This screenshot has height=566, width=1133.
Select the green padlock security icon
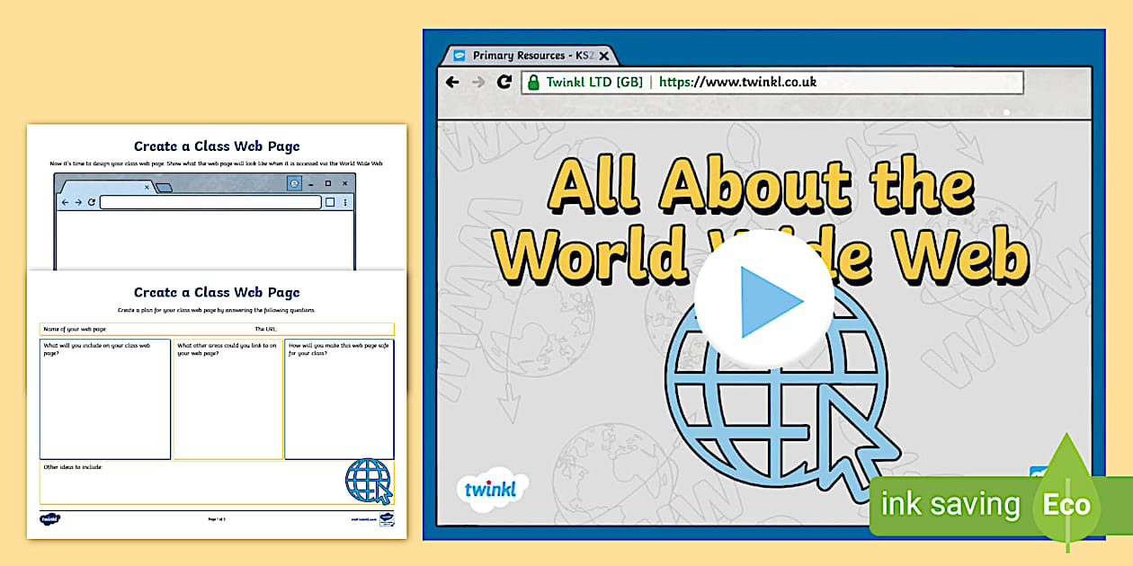tap(535, 82)
